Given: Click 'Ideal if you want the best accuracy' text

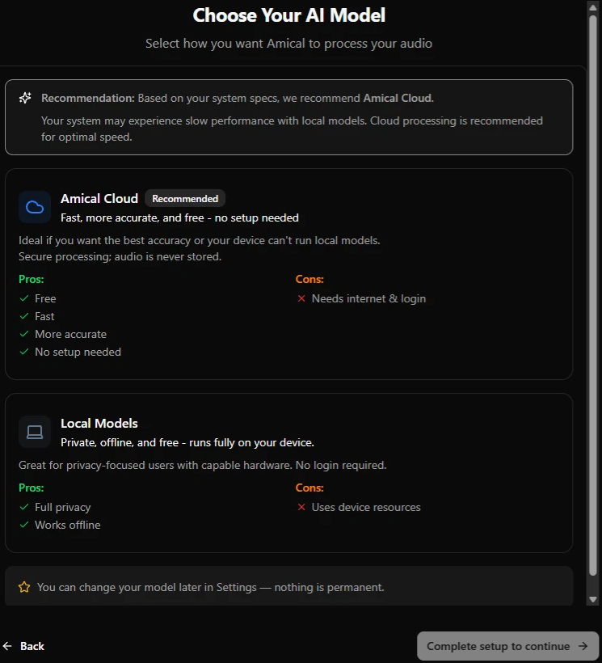Looking at the screenshot, I should tap(200, 241).
